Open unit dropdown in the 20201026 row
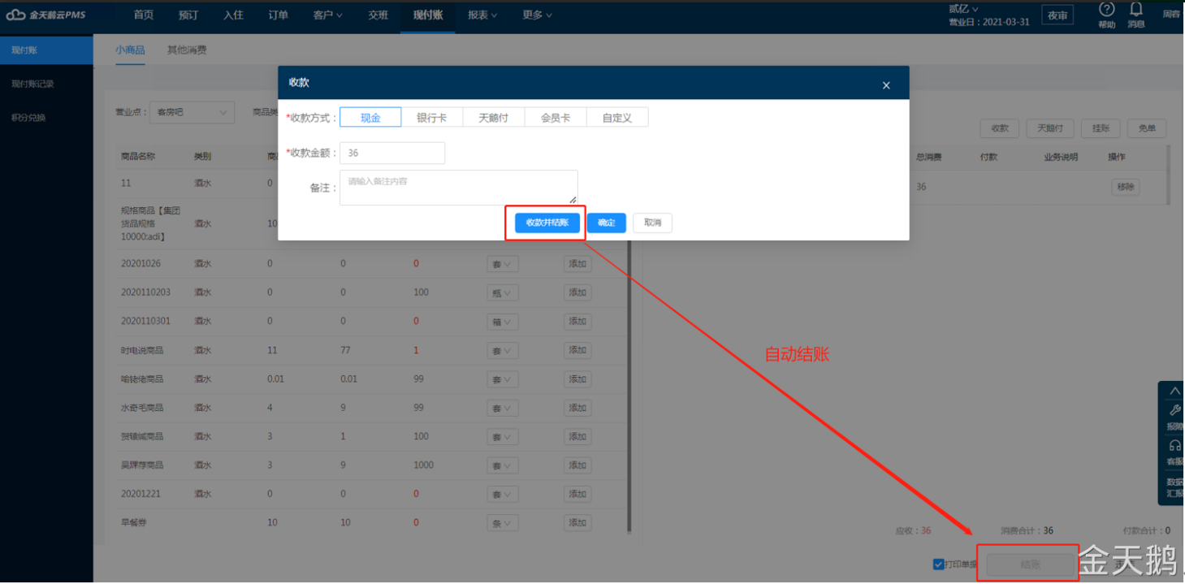Screen dimensions: 1185x584 (502, 264)
